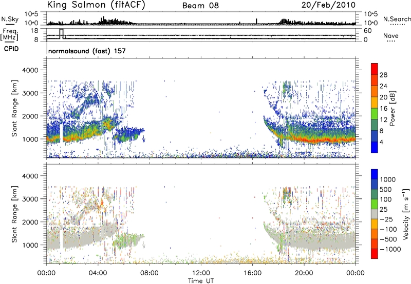
Task: Pick the blue top segment of the velocity colorbar
Action: (x=375, y=174)
